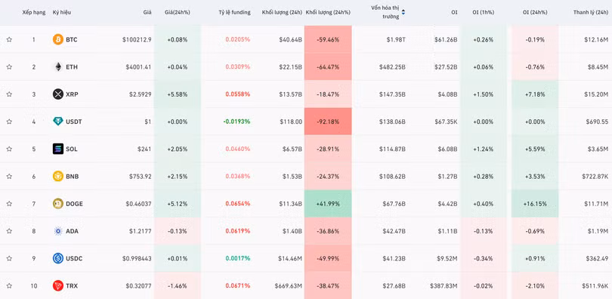This screenshot has height=299, width=612.
Task: Click the Dogecoin logo
Action: (57, 204)
